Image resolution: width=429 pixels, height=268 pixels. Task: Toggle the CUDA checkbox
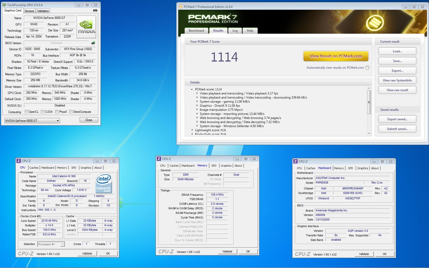(42, 112)
